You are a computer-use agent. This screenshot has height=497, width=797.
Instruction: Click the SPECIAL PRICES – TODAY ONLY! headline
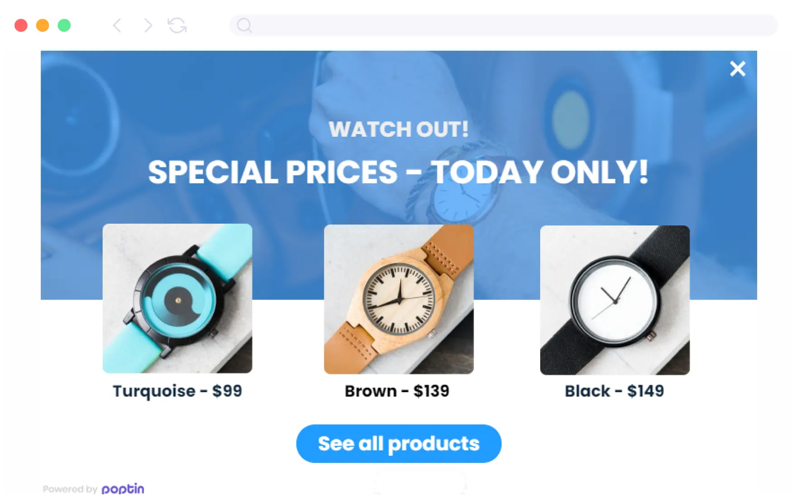pos(398,172)
